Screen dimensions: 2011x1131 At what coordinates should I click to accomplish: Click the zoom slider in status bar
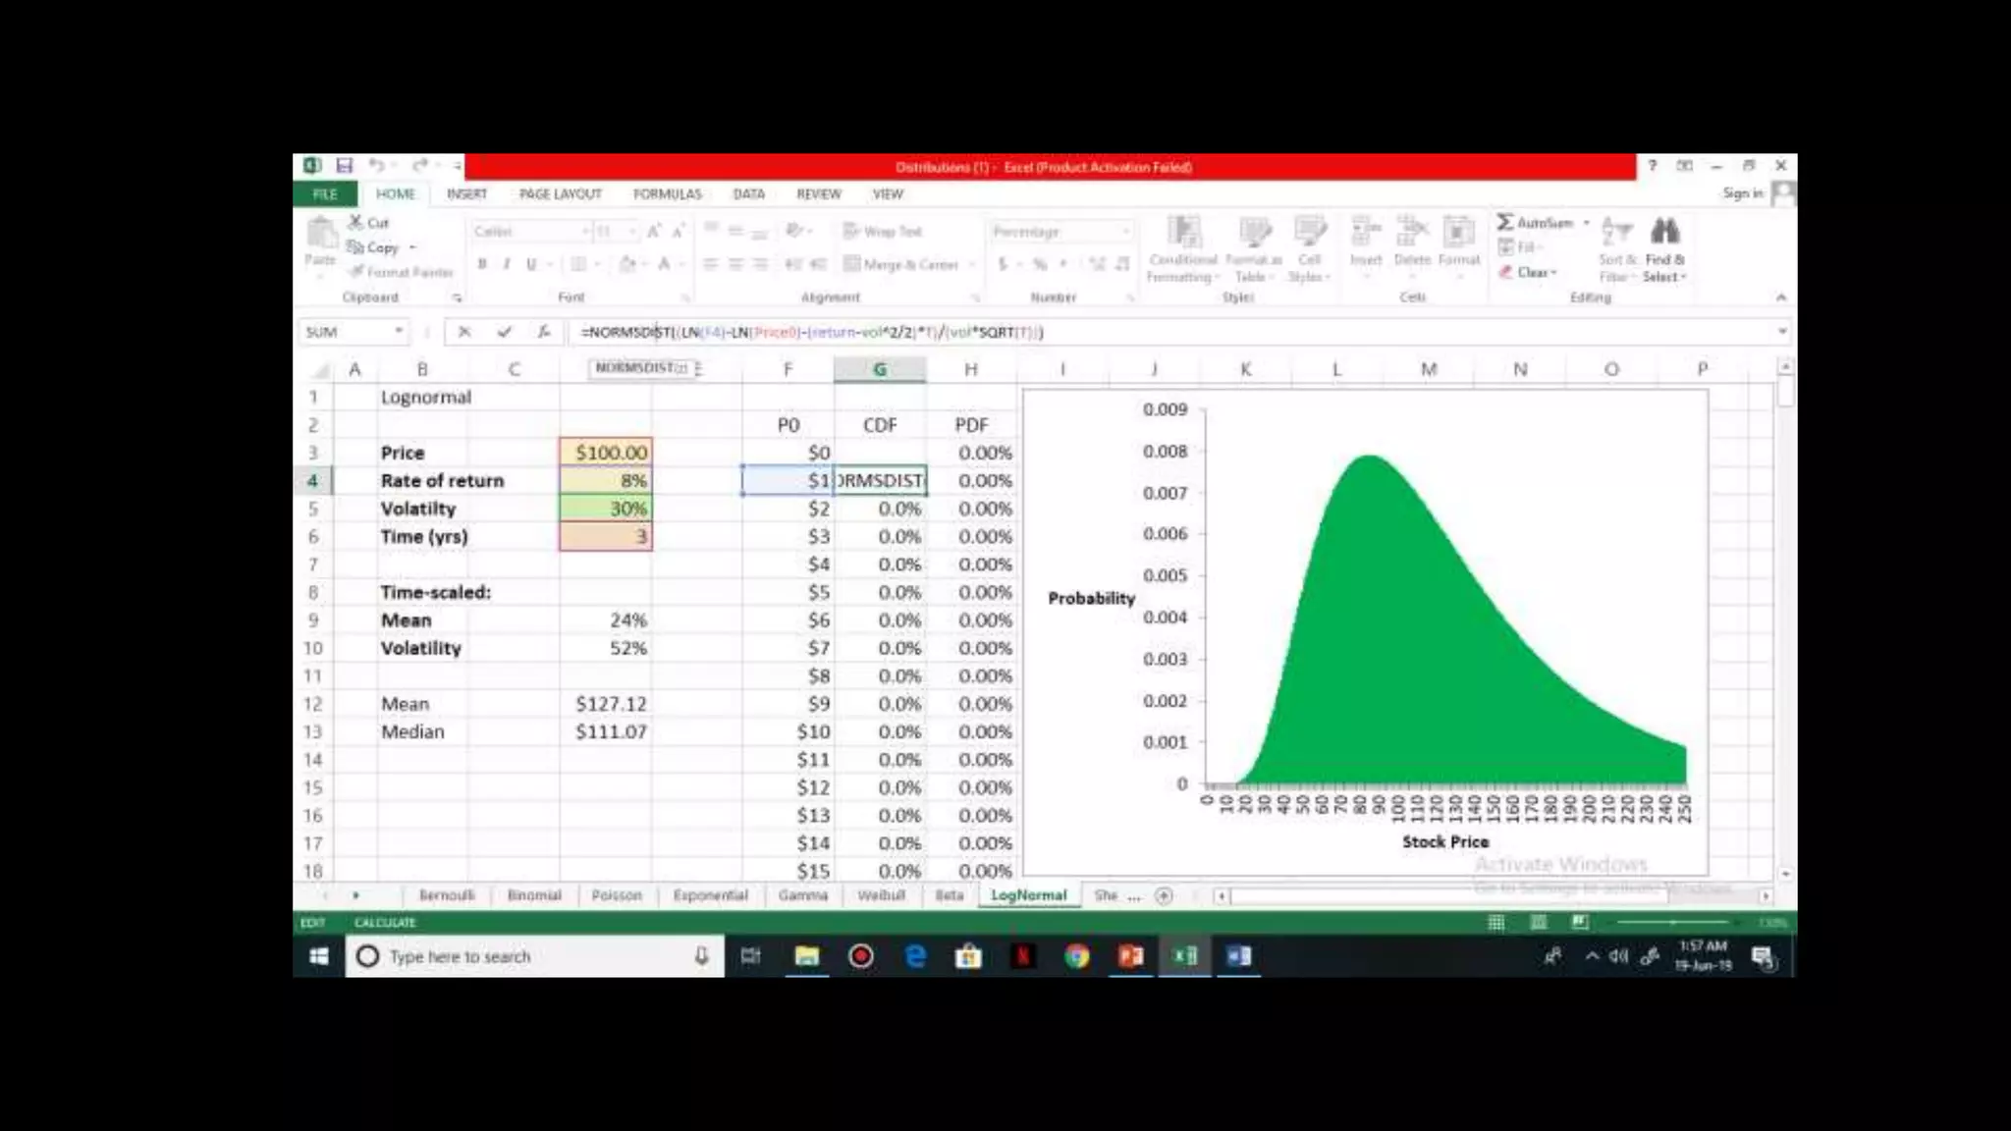coord(1672,922)
